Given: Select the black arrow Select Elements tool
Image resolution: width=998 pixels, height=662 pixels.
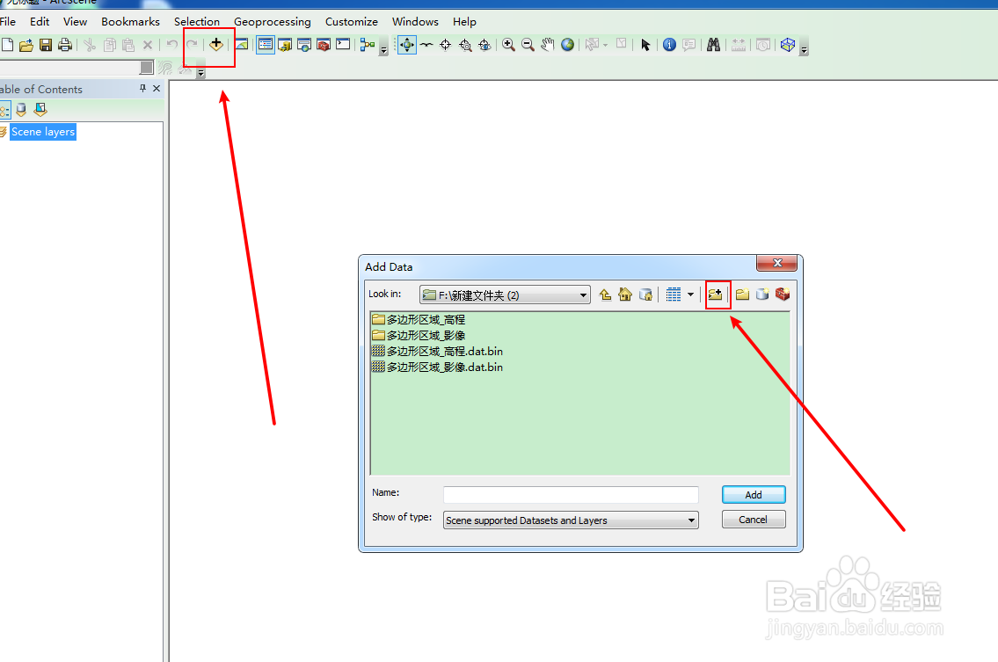Looking at the screenshot, I should [x=645, y=45].
